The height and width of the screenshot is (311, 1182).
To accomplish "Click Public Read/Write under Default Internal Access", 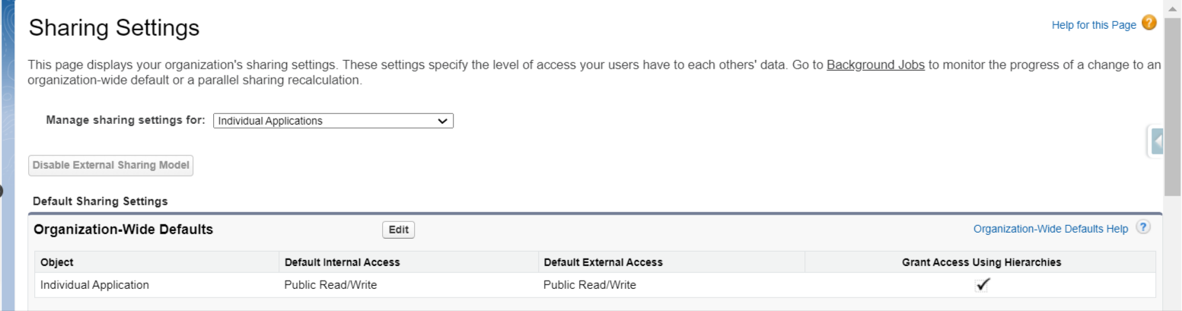I will [331, 285].
